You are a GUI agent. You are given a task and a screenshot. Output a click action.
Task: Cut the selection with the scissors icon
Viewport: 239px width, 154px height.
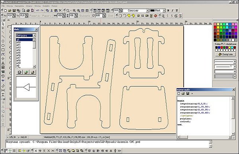[x=51, y=10]
